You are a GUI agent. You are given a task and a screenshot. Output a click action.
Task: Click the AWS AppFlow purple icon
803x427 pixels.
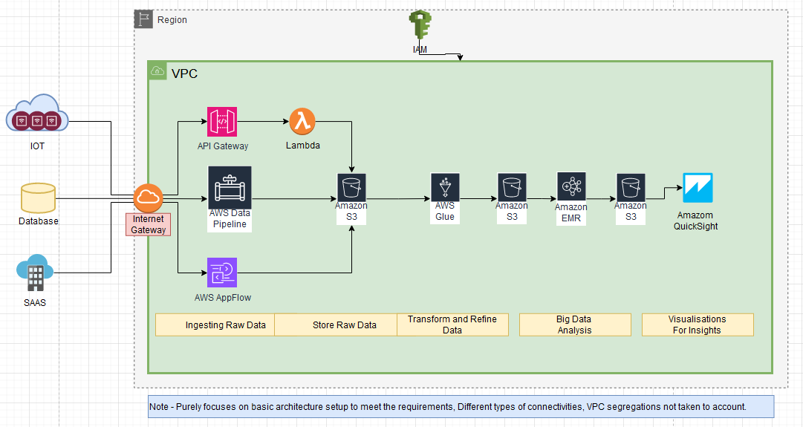click(222, 273)
